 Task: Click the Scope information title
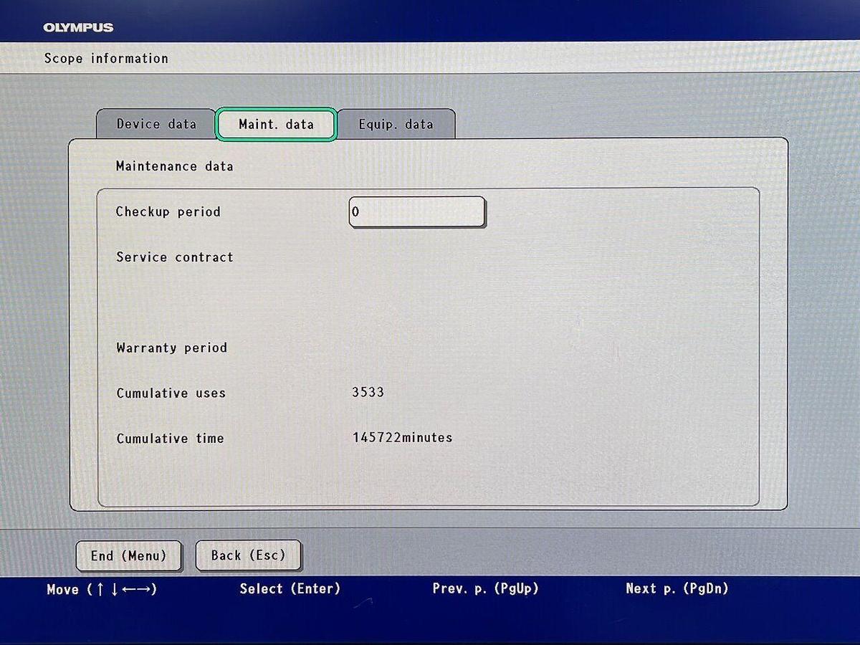106,59
